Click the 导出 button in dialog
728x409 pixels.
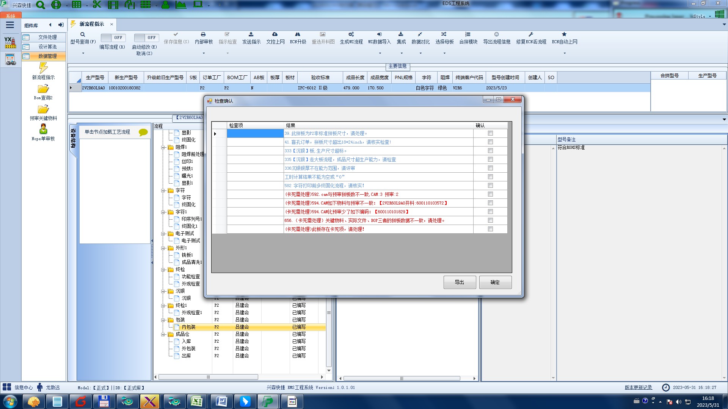(x=460, y=282)
